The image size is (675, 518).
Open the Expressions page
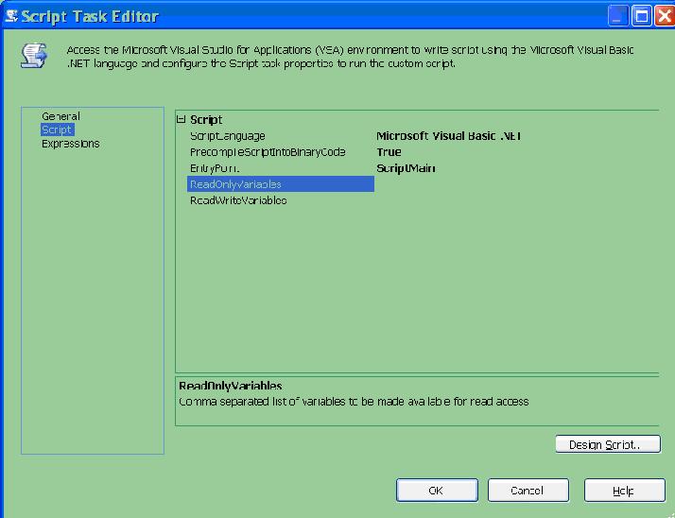[x=71, y=144]
